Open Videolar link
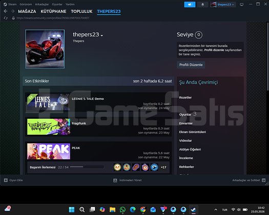The image size is (269, 215). [185, 141]
